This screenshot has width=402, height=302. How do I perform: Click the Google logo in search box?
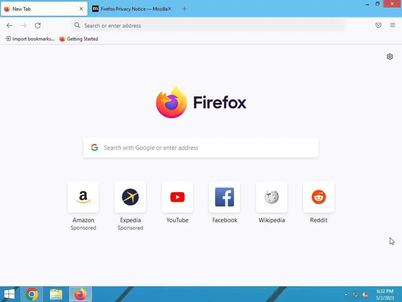(x=95, y=147)
